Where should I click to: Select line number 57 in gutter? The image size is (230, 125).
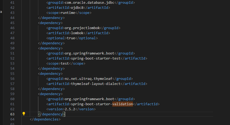pos(12,84)
